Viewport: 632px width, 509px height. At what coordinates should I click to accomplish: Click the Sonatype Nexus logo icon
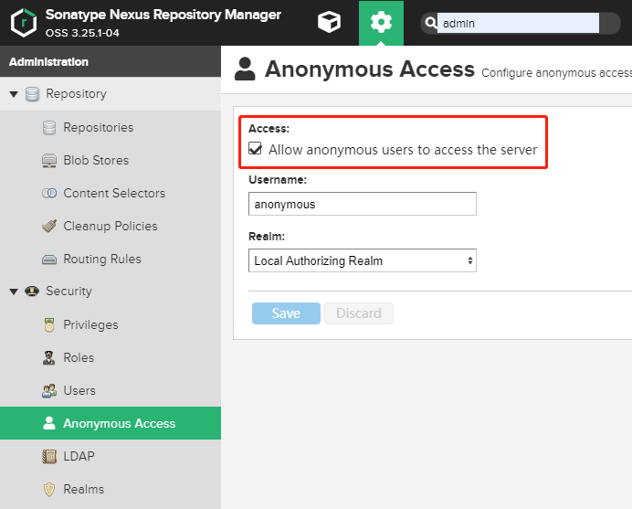(x=23, y=23)
